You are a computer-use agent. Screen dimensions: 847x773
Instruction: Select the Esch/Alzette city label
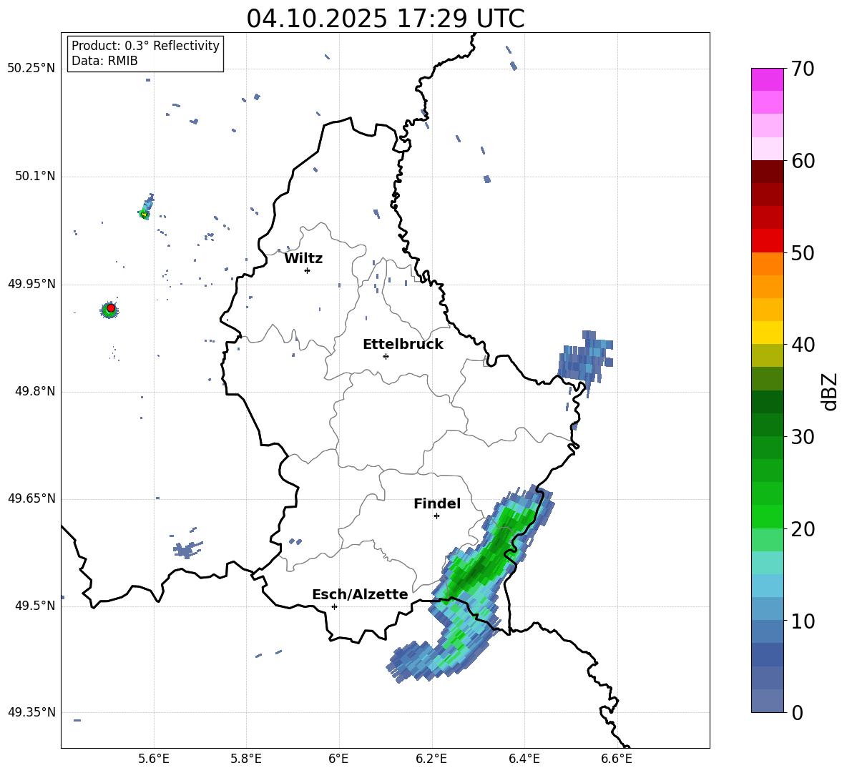(360, 594)
